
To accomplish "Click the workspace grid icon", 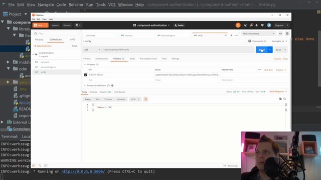I will pos(134,25).
